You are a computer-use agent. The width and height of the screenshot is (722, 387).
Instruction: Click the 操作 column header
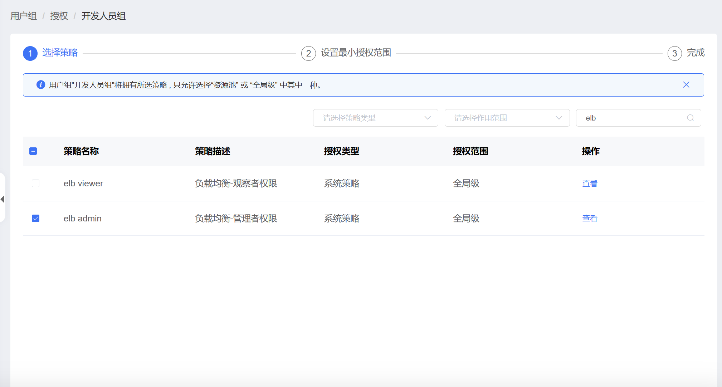tap(590, 151)
